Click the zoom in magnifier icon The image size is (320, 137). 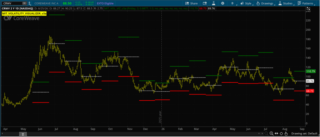point(272,134)
